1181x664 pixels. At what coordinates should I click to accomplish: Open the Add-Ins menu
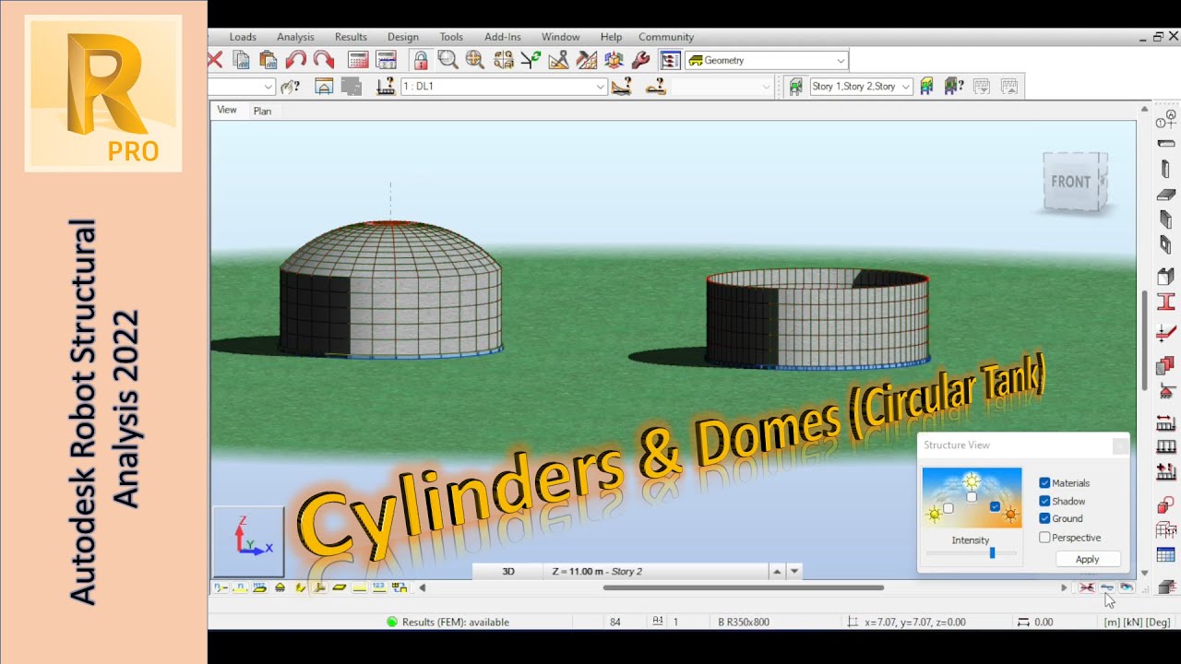[503, 37]
